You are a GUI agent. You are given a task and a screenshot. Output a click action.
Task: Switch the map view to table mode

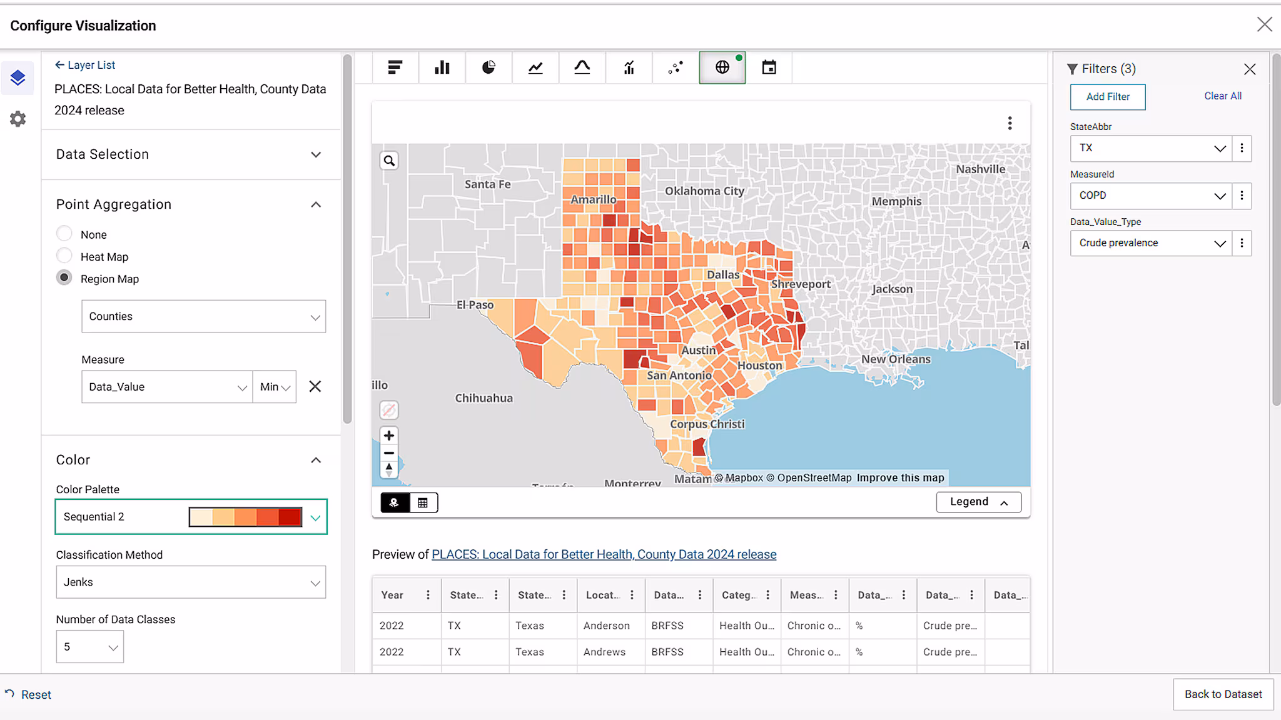(x=423, y=502)
